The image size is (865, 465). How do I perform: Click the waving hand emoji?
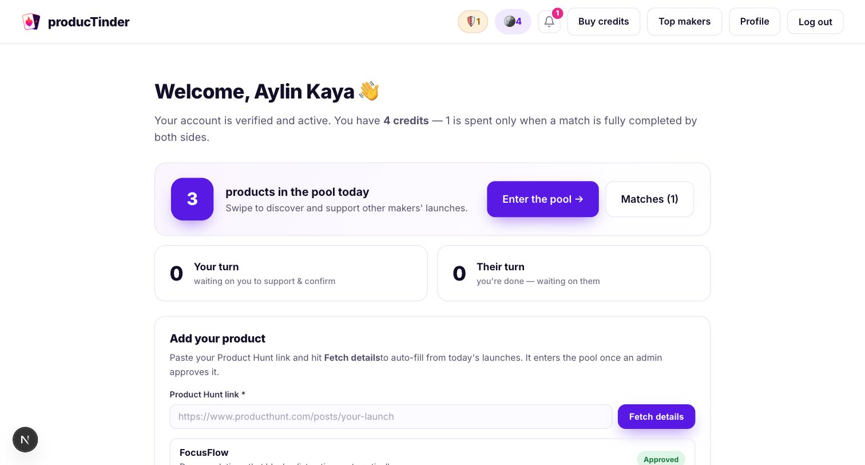[x=369, y=91]
